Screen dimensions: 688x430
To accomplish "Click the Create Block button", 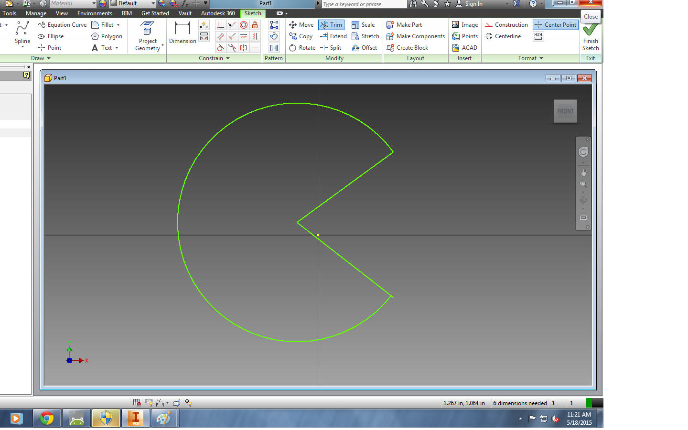I will (407, 48).
